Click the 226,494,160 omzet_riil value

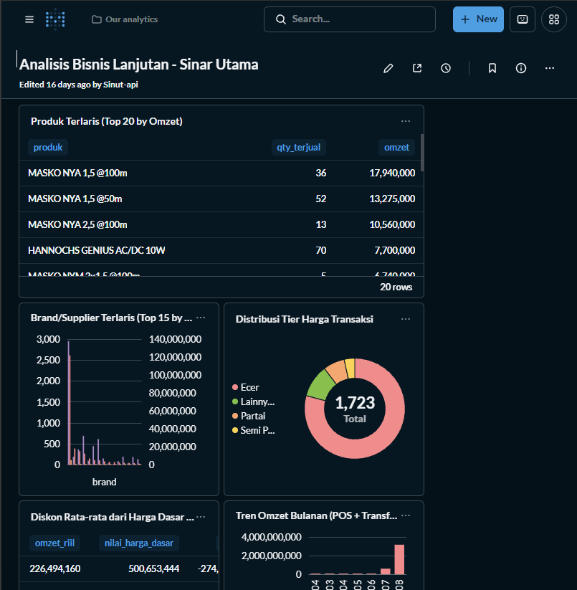pos(55,568)
